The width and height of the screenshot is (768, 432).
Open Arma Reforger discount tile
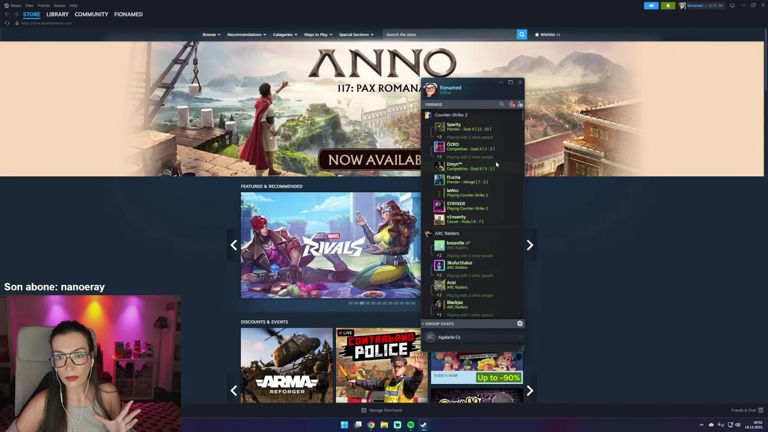click(287, 365)
